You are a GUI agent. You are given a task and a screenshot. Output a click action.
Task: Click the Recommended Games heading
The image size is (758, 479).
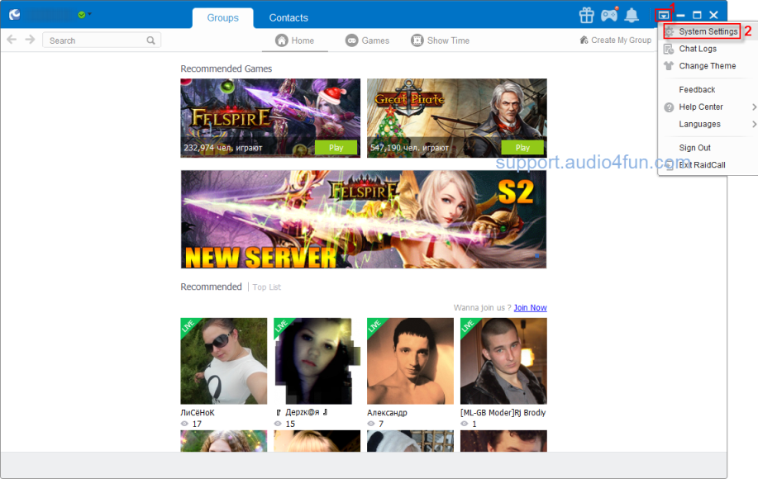click(226, 69)
